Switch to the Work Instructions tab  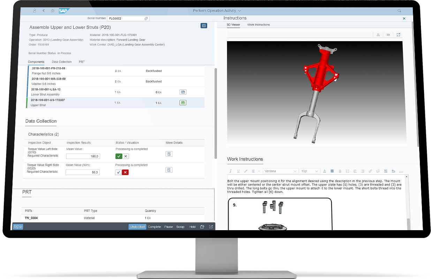pyautogui.click(x=259, y=25)
